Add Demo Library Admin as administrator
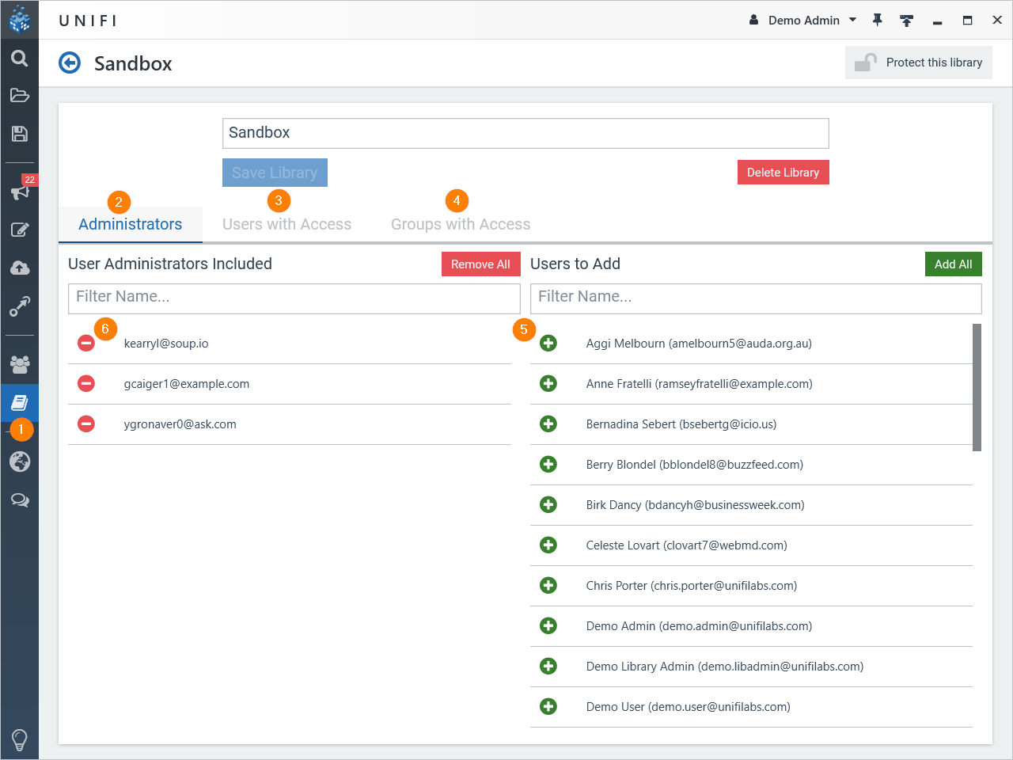Image resolution: width=1013 pixels, height=760 pixels. pyautogui.click(x=548, y=666)
